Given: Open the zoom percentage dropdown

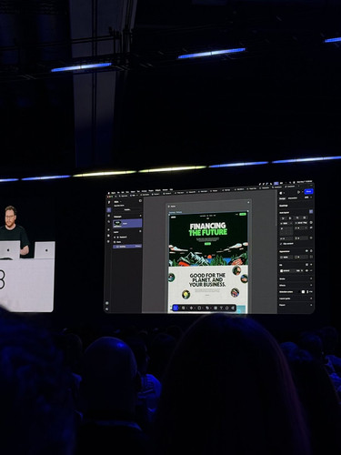Looking at the screenshot, I should 308,197.
